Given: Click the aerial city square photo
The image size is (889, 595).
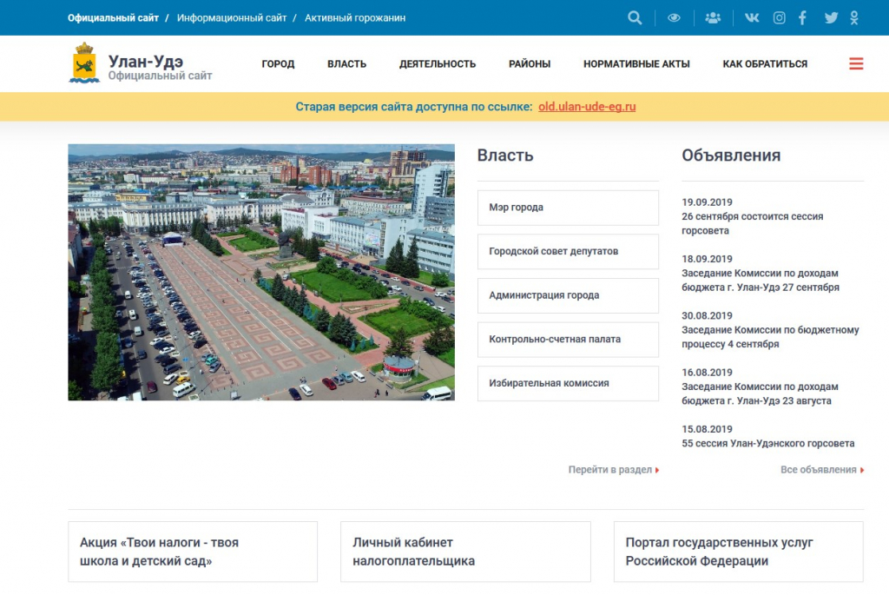Looking at the screenshot, I should pyautogui.click(x=260, y=272).
